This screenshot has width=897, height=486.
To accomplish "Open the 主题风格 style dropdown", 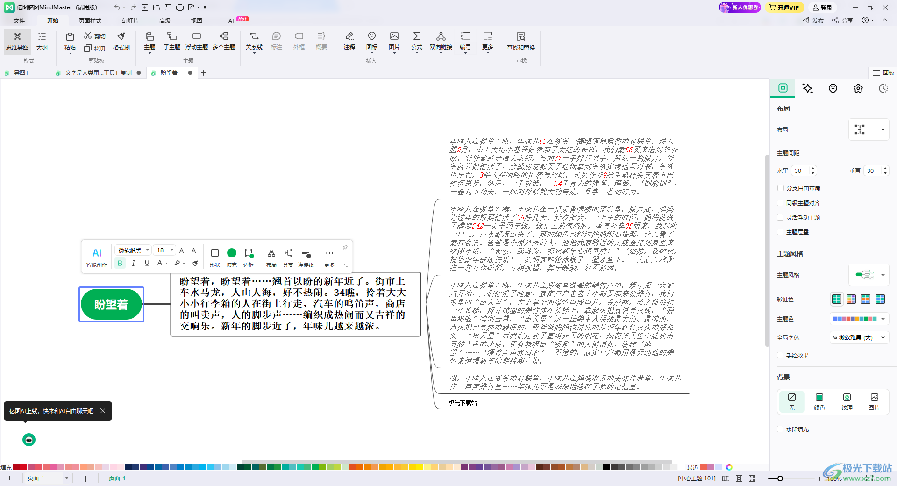I will (869, 275).
